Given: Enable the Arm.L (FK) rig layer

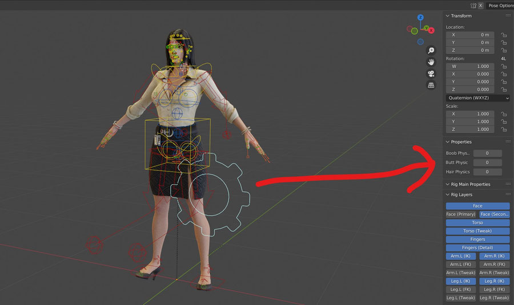Looking at the screenshot, I should pyautogui.click(x=461, y=265).
